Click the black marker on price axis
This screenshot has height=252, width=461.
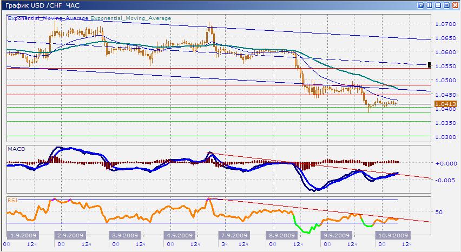pos(430,65)
